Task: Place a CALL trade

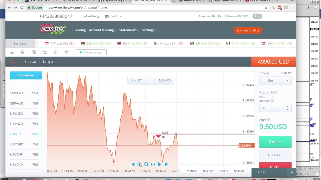Action: (275, 142)
